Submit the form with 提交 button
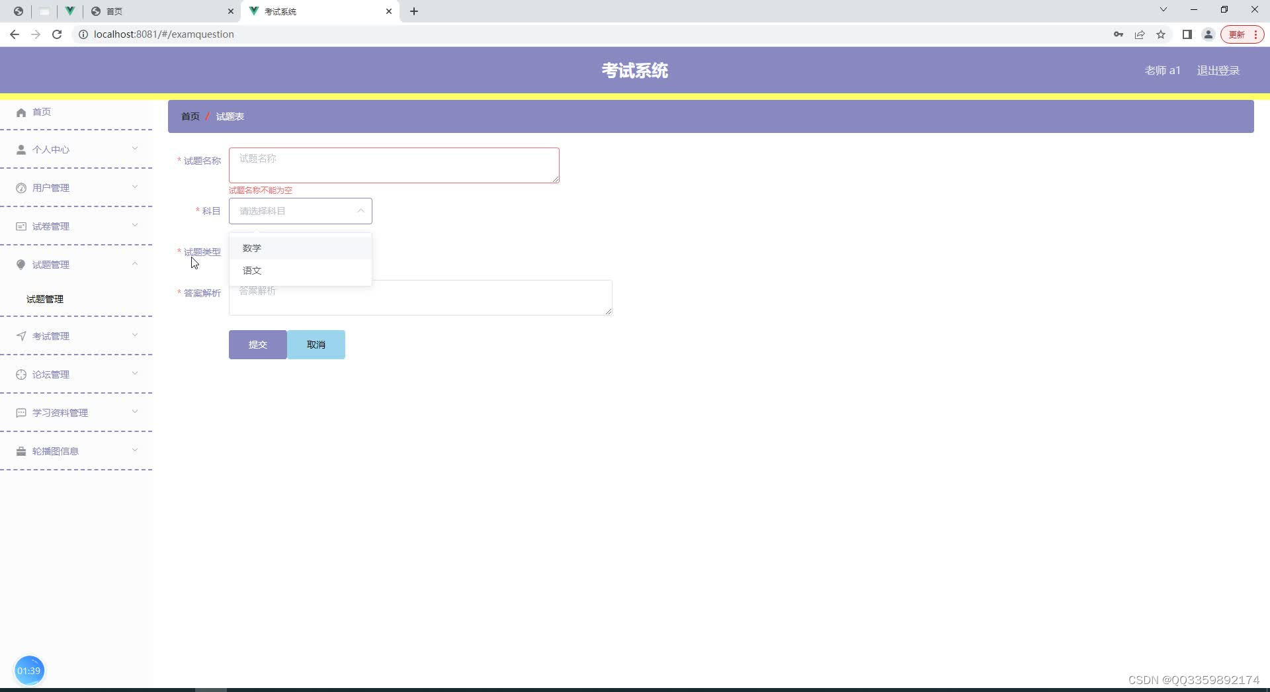Image resolution: width=1270 pixels, height=692 pixels. [258, 345]
